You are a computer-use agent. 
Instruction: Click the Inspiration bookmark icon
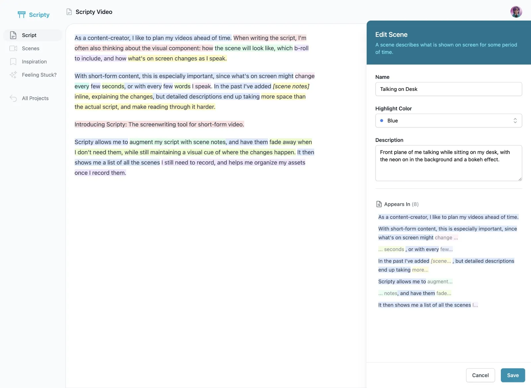coord(13,62)
